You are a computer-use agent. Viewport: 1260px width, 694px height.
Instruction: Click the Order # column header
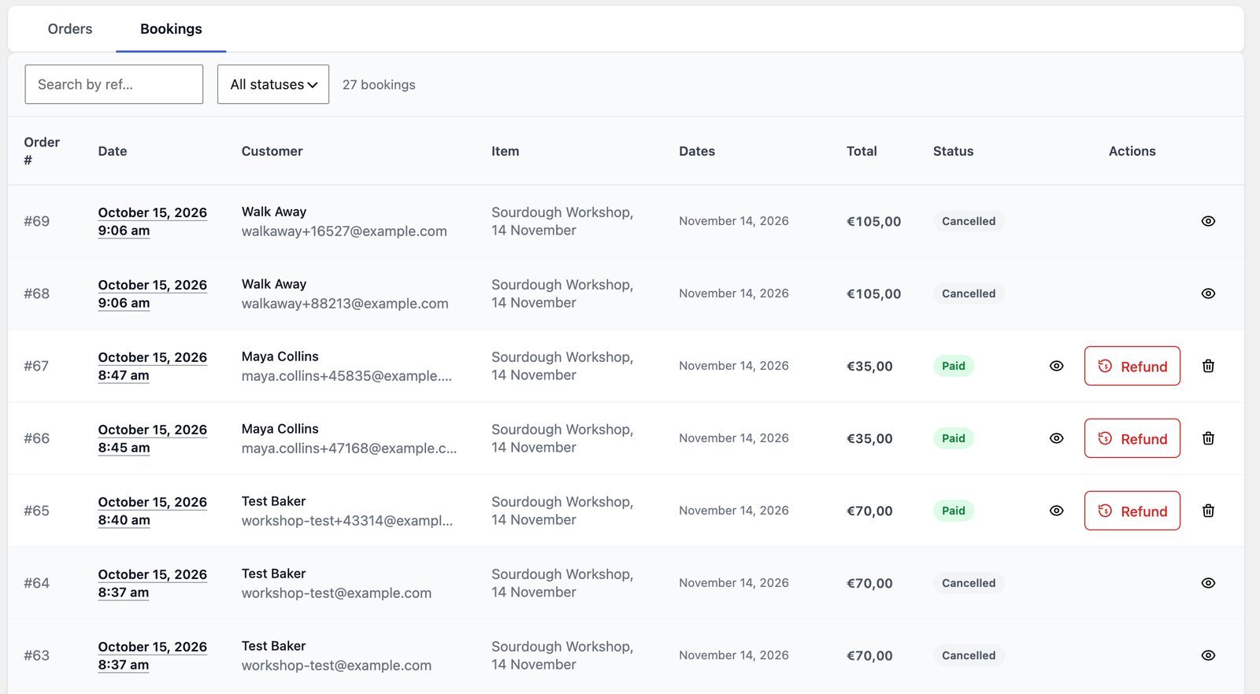click(42, 151)
